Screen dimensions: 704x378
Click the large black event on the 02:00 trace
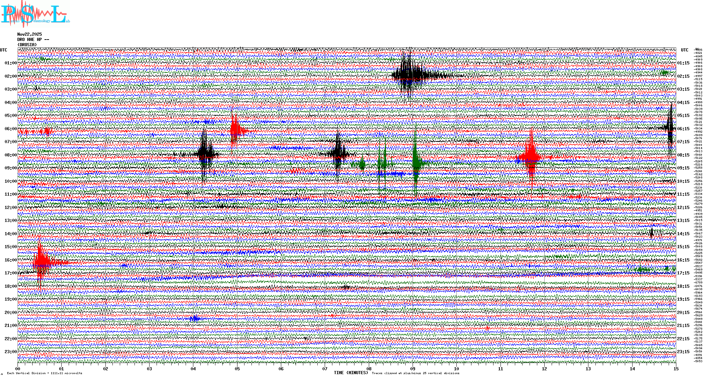[408, 75]
